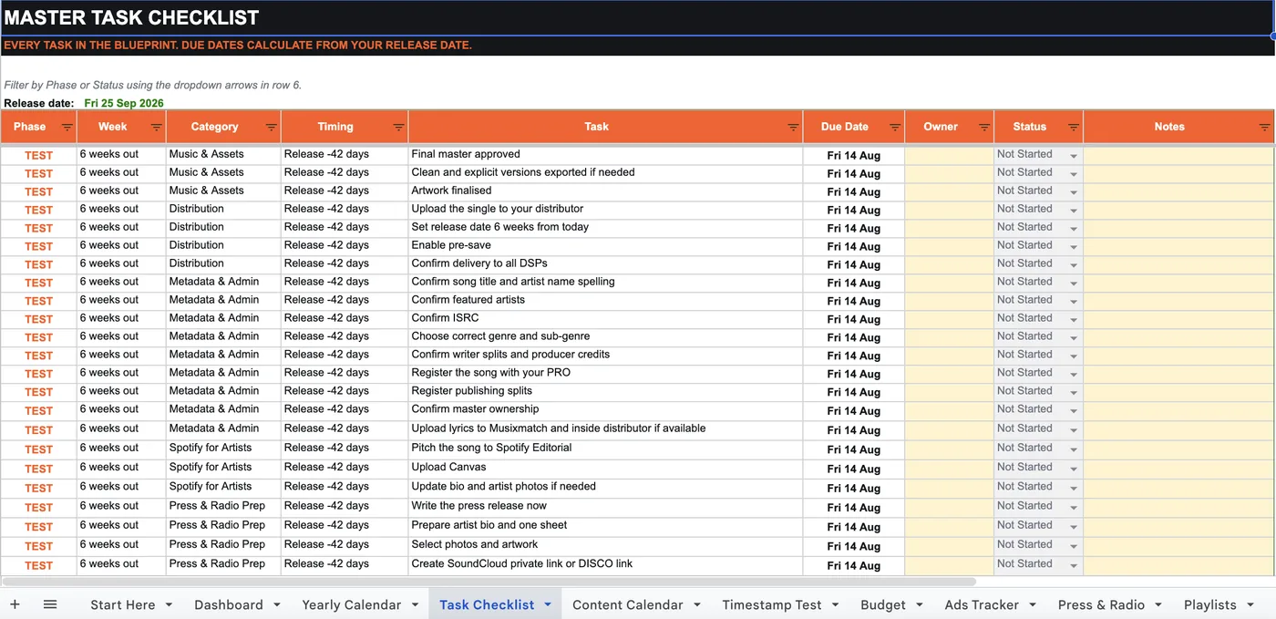This screenshot has width=1276, height=619.
Task: Click the Owner cell for Final master approved
Action: click(949, 155)
